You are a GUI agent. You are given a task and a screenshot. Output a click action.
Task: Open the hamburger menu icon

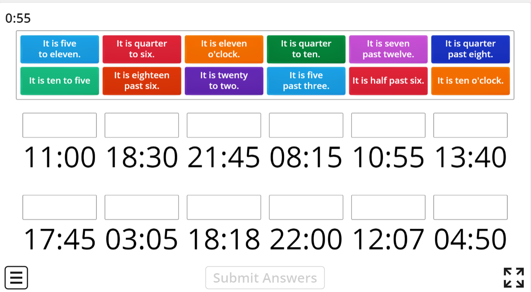click(16, 278)
